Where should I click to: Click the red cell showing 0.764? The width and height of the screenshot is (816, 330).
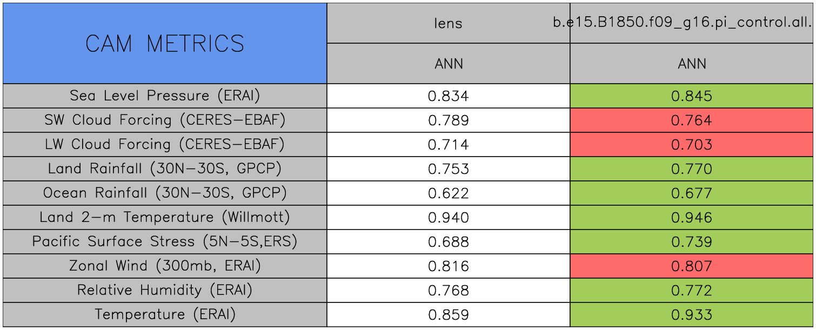tap(692, 120)
